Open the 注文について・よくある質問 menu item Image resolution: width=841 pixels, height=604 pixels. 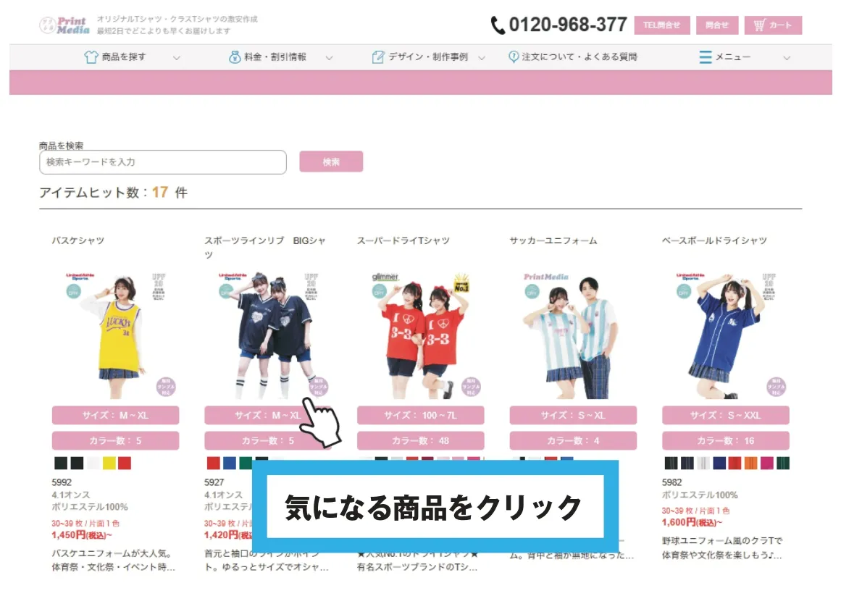point(579,57)
